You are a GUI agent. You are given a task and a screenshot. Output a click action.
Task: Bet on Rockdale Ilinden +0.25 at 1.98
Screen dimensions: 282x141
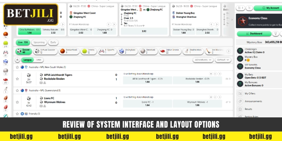click(x=197, y=80)
